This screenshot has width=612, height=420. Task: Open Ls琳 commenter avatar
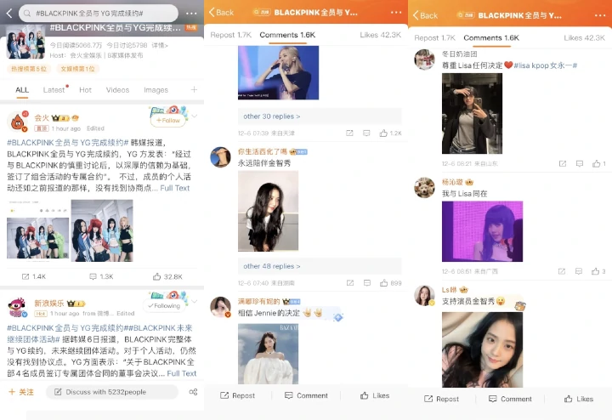[x=424, y=296]
